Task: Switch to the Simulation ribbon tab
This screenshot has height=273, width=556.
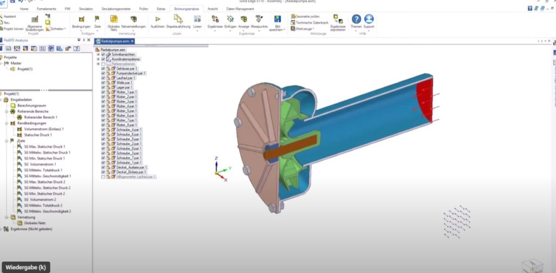Action: click(x=85, y=9)
